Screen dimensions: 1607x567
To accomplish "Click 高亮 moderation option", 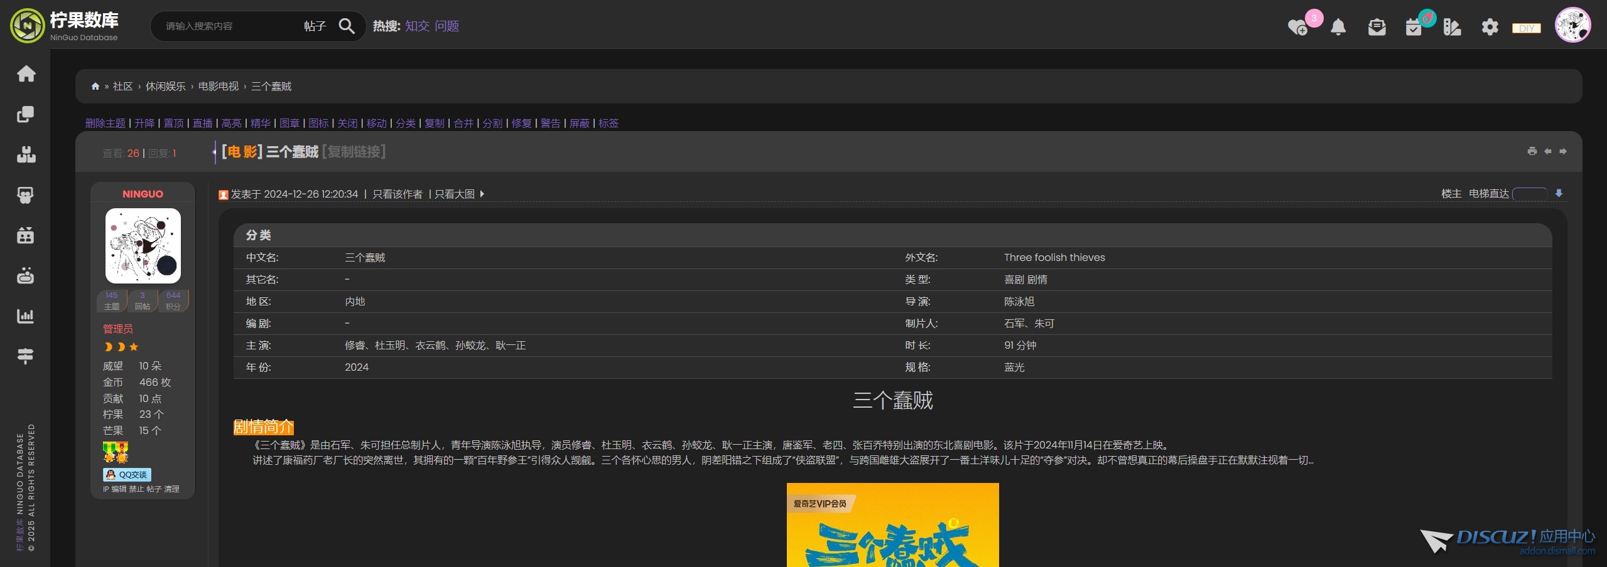I will pos(232,123).
